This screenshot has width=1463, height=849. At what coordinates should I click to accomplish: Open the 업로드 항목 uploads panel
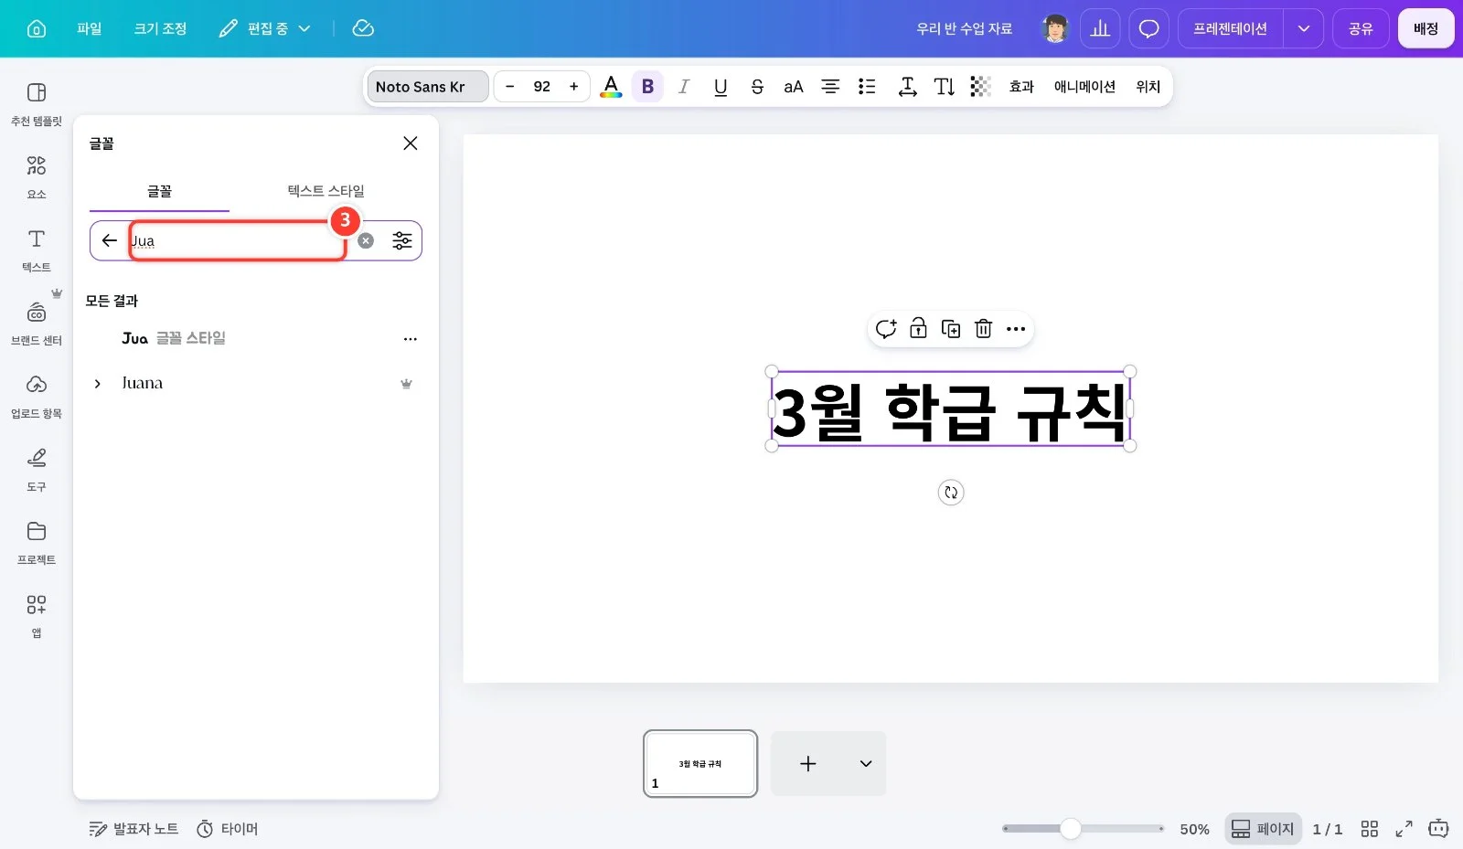click(x=37, y=396)
